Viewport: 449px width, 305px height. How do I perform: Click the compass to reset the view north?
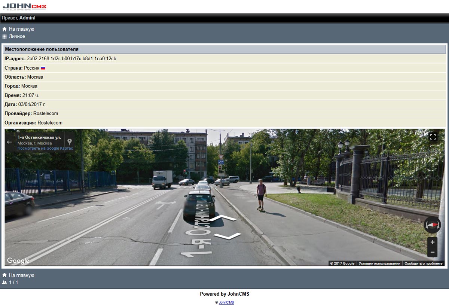[x=433, y=225]
